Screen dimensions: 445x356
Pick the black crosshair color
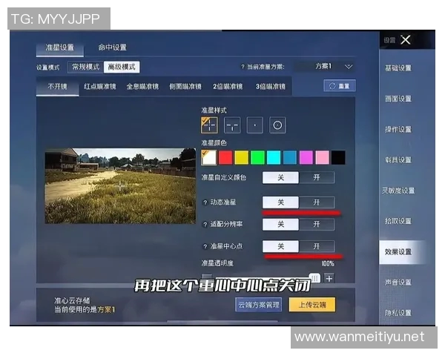pyautogui.click(x=338, y=157)
